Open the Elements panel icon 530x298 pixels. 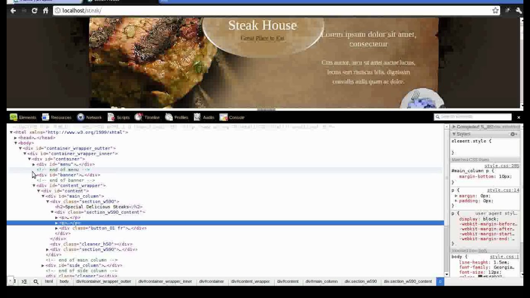point(14,117)
